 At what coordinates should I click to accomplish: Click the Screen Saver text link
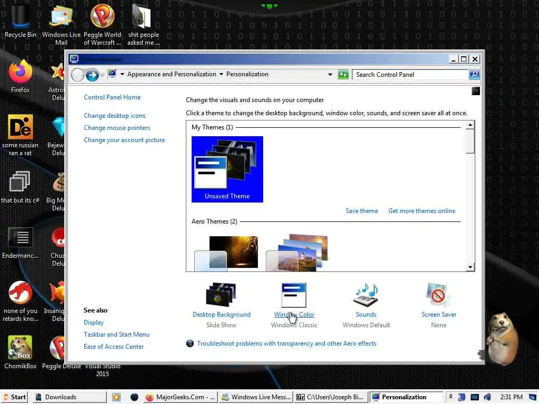[x=438, y=315]
